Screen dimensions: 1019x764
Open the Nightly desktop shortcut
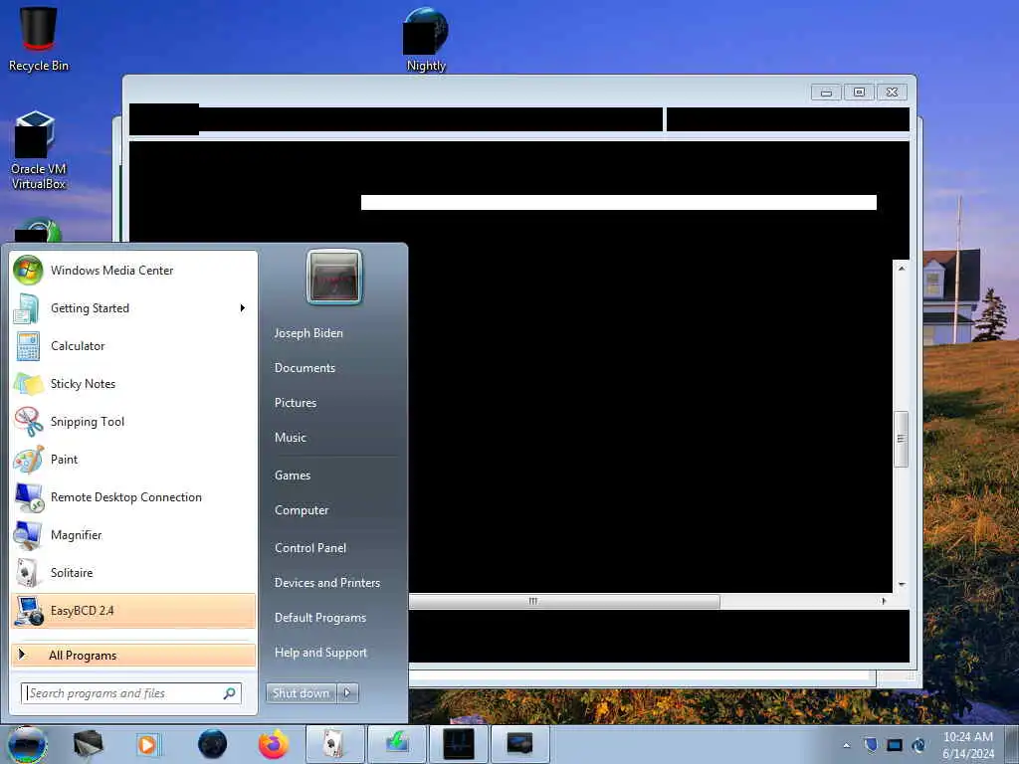[426, 39]
